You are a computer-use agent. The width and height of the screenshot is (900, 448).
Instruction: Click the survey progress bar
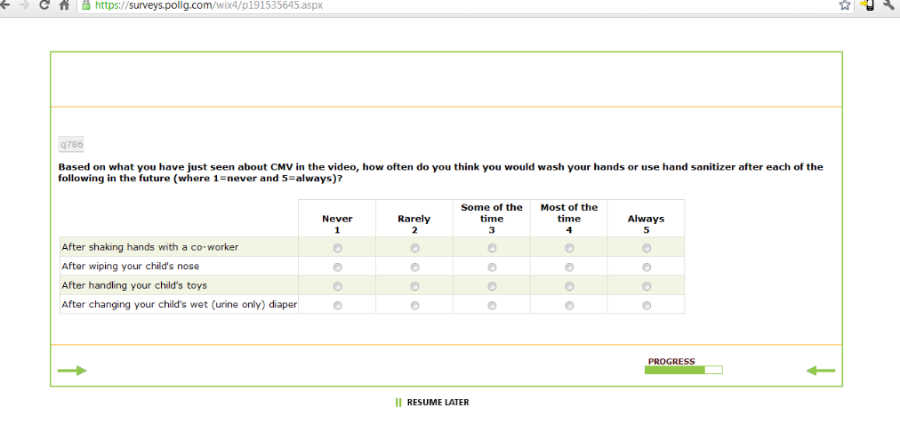pos(684,370)
